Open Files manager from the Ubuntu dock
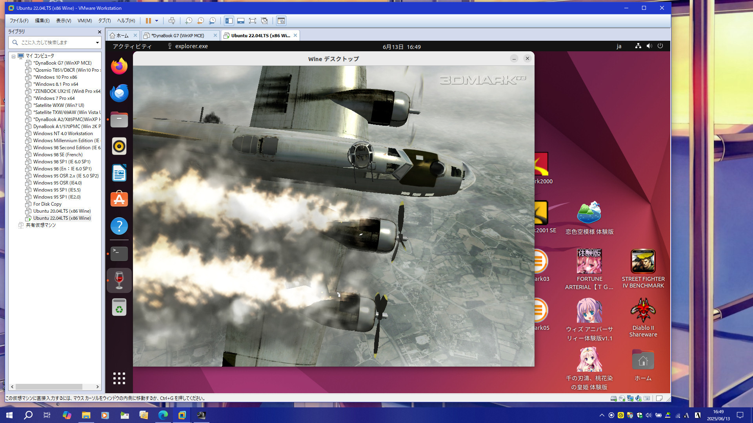Screen dimensions: 753x423 coord(119,119)
